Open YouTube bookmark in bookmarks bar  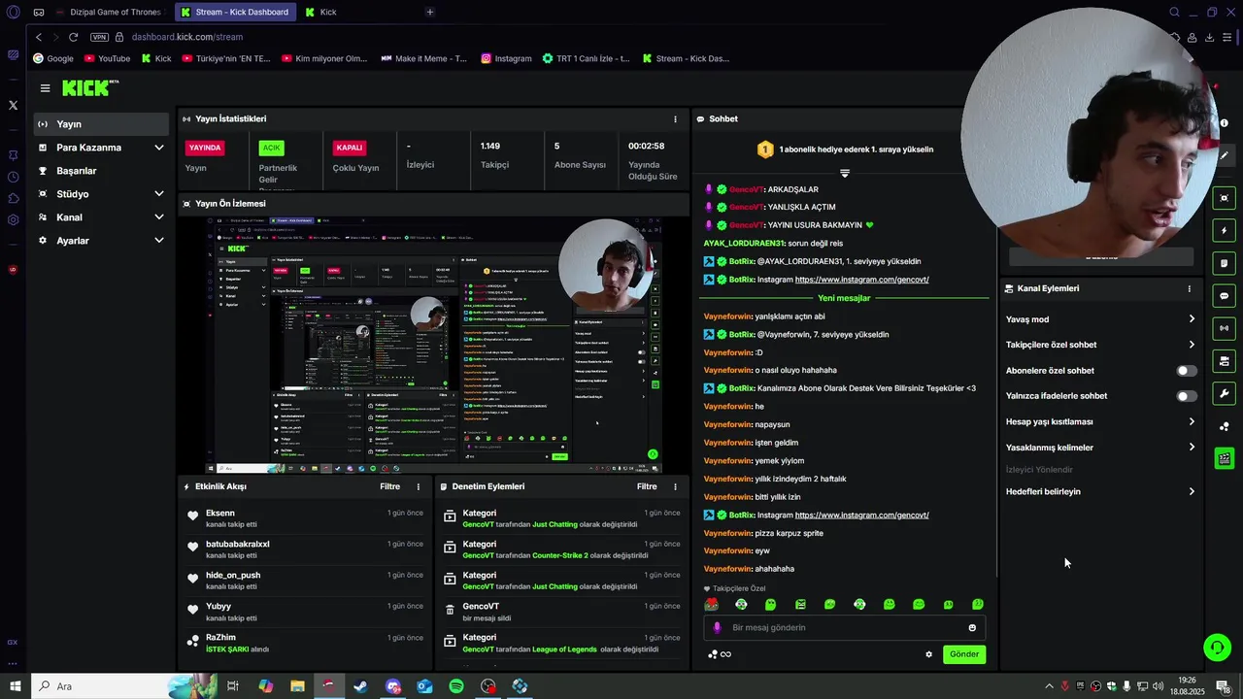pos(107,58)
